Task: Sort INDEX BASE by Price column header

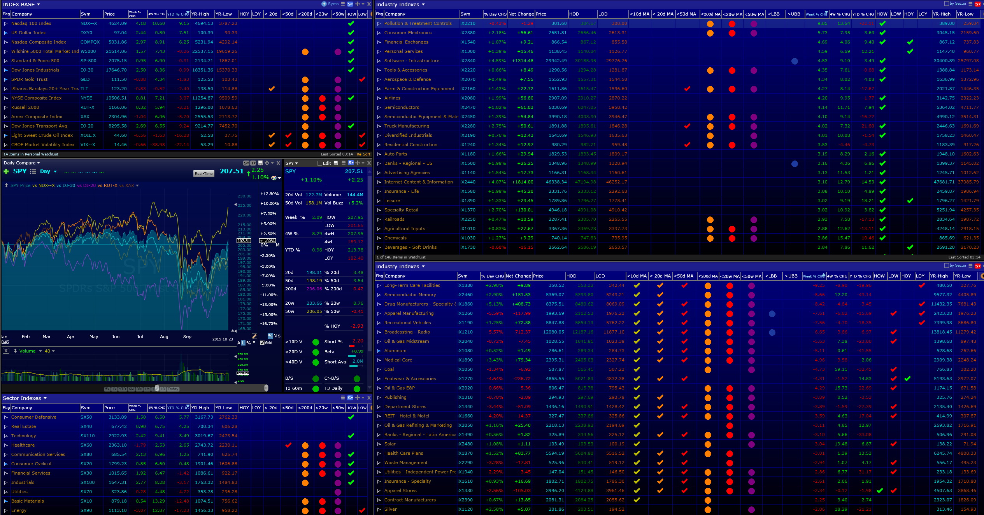Action: [116, 14]
